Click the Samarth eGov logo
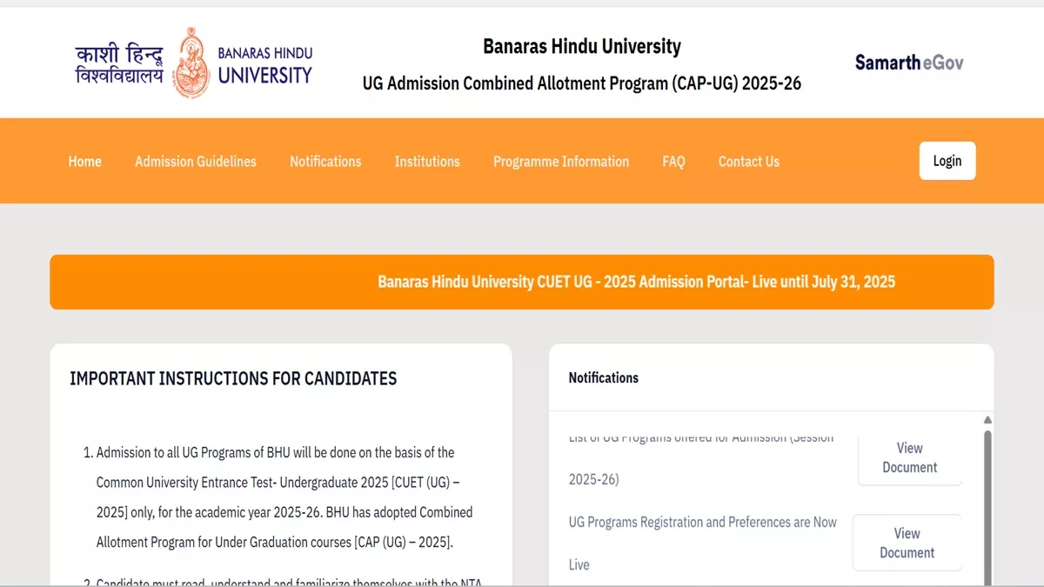1044x587 pixels. (x=909, y=63)
